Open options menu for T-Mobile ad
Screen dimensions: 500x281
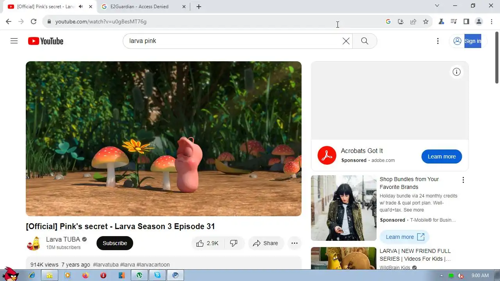point(463,180)
